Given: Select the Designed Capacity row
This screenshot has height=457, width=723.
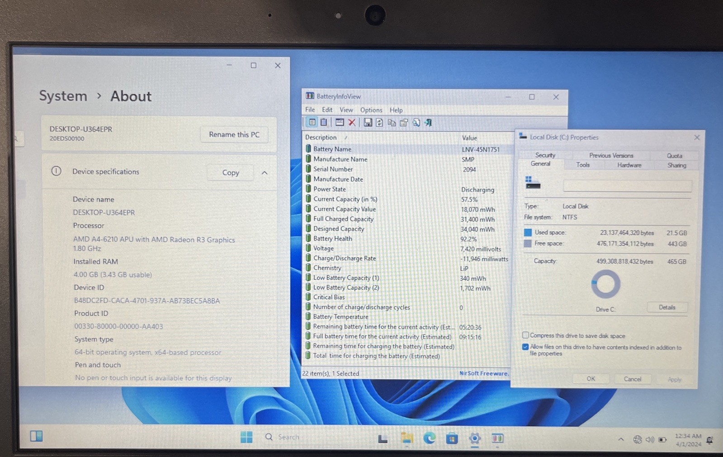Looking at the screenshot, I should (406, 229).
